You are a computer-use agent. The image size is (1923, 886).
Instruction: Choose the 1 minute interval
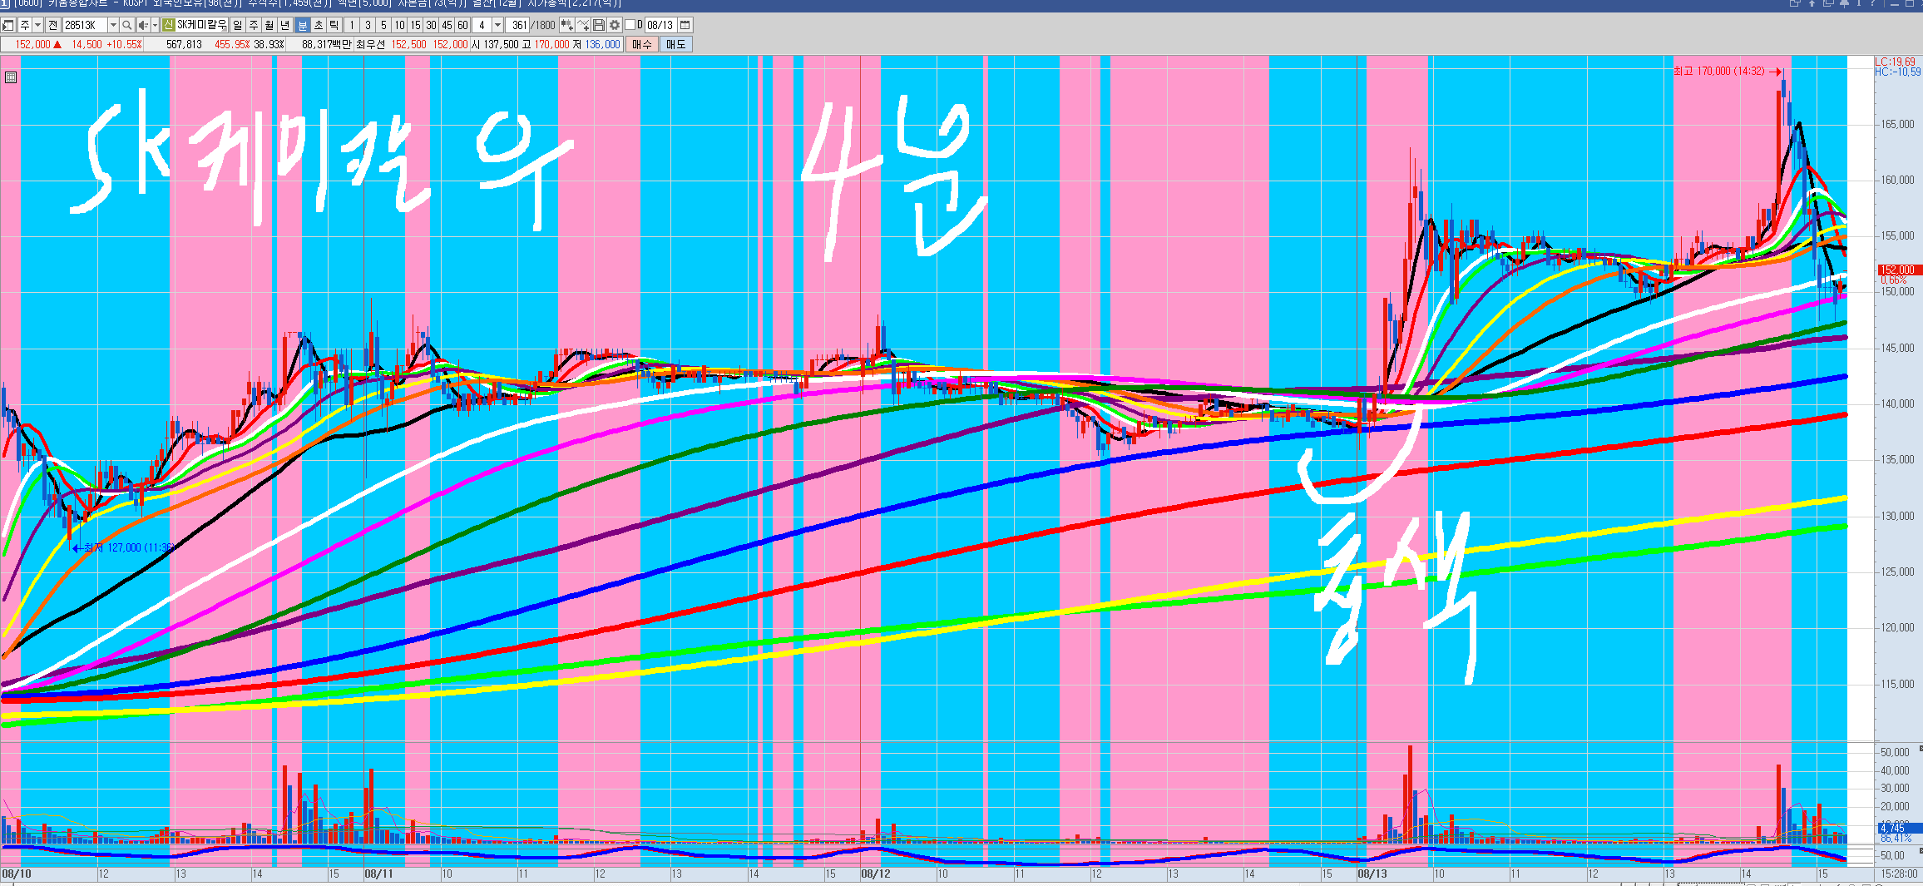pos(352,25)
